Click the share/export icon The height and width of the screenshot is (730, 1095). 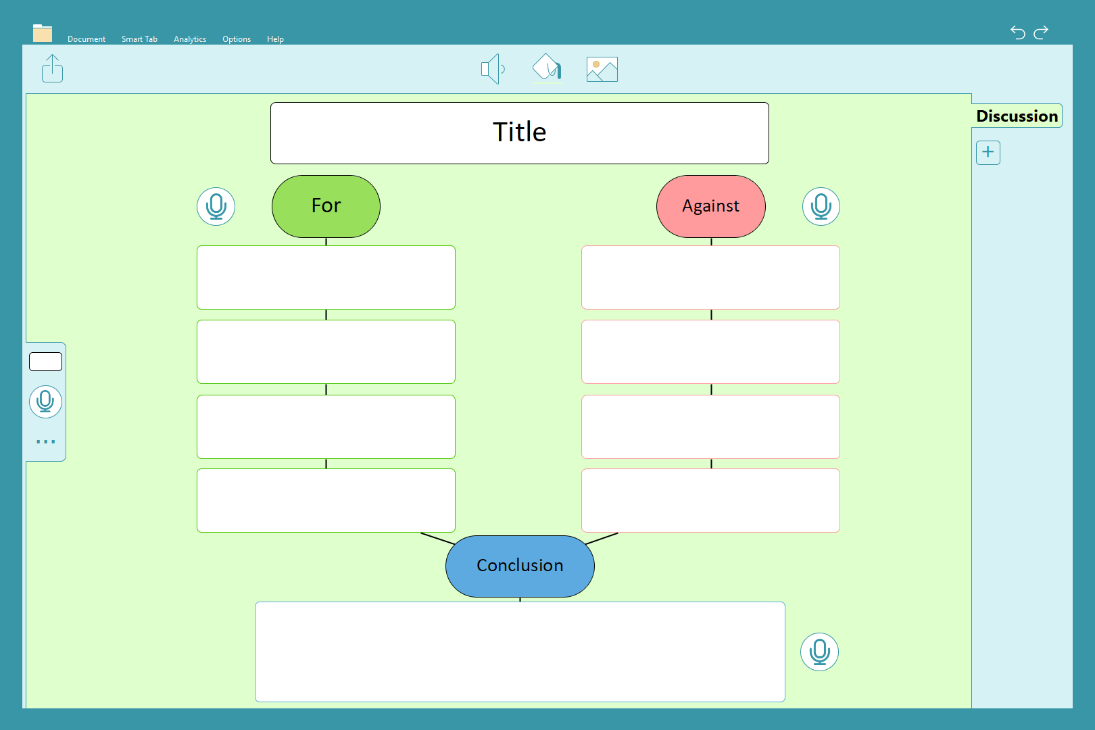(x=52, y=69)
